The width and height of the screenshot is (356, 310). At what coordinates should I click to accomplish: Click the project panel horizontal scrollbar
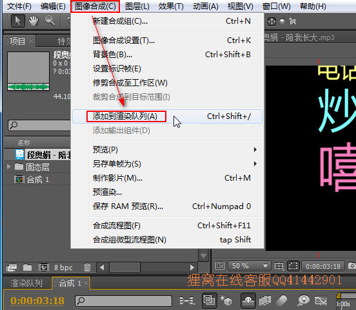click(x=146, y=268)
